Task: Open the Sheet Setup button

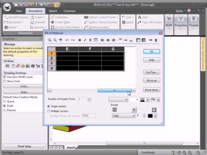Action: pyautogui.click(x=24, y=146)
